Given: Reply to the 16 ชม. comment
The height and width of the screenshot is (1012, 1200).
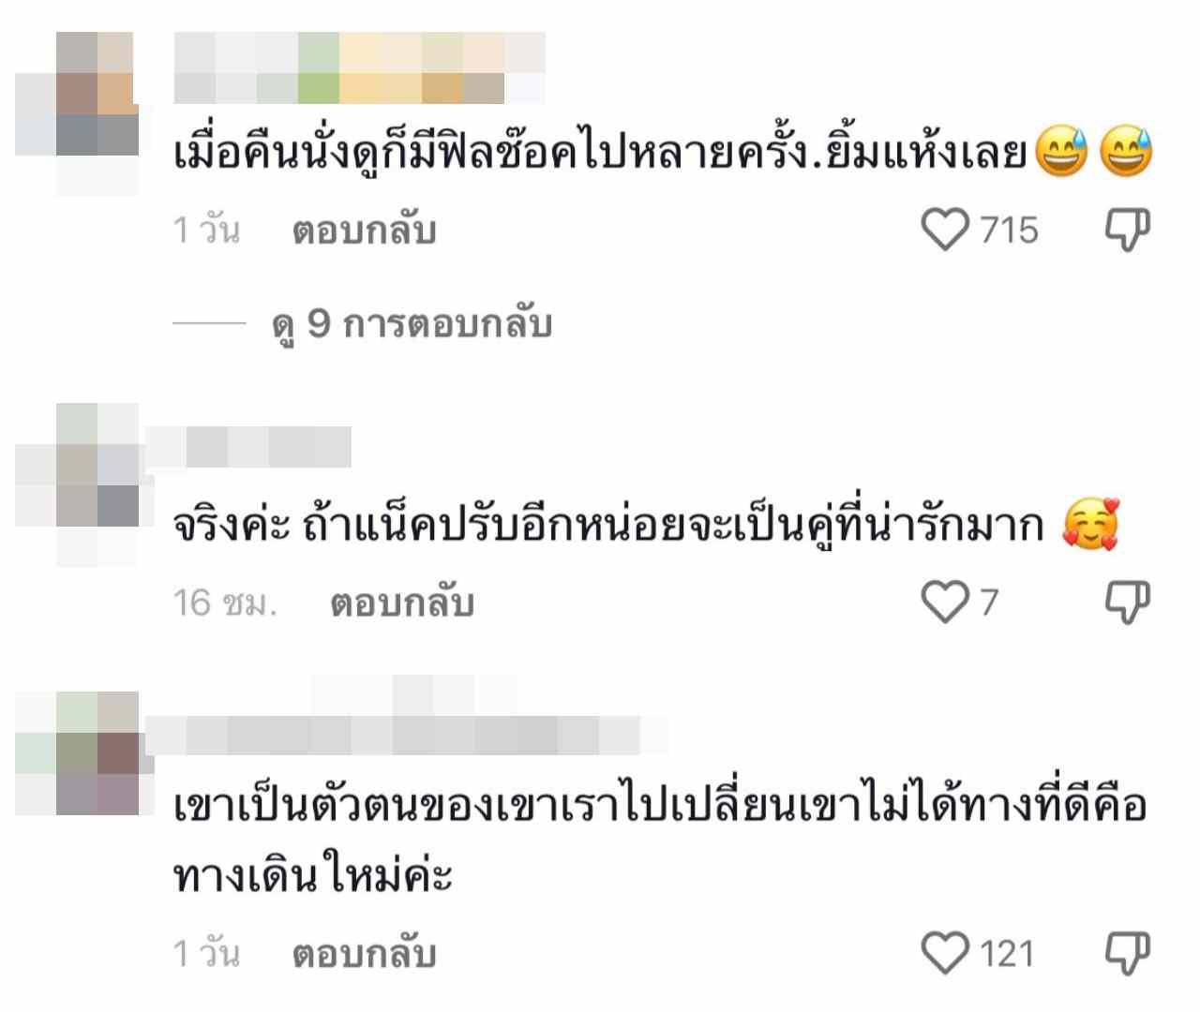Looking at the screenshot, I should coord(402,603).
